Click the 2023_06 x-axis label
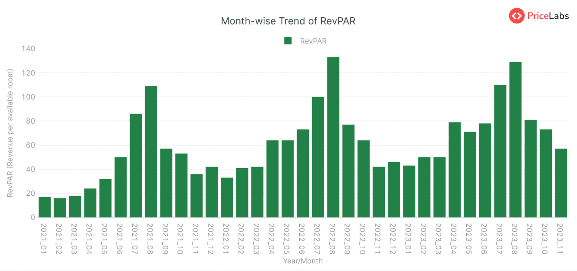This screenshot has width=577, height=271. (x=484, y=239)
